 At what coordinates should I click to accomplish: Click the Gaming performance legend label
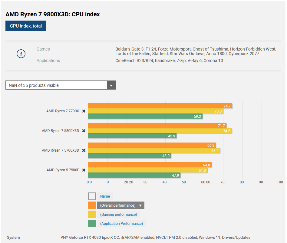[x=118, y=215]
